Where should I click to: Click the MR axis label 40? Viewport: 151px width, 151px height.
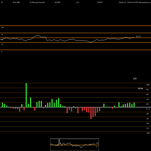[147, 99]
